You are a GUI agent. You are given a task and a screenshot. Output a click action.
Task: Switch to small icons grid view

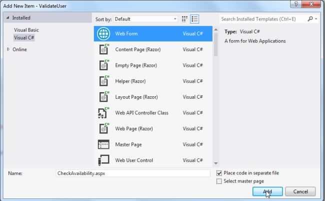[184, 19]
